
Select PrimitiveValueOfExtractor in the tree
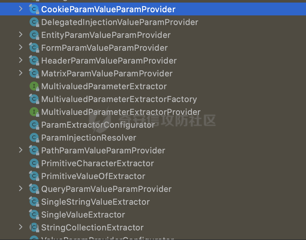tap(93, 176)
